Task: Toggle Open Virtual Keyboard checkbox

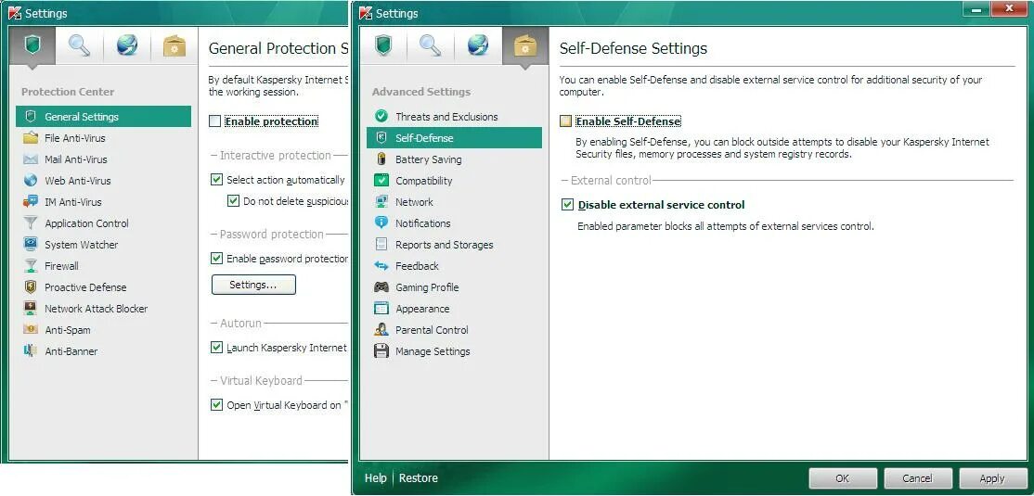Action: point(216,405)
